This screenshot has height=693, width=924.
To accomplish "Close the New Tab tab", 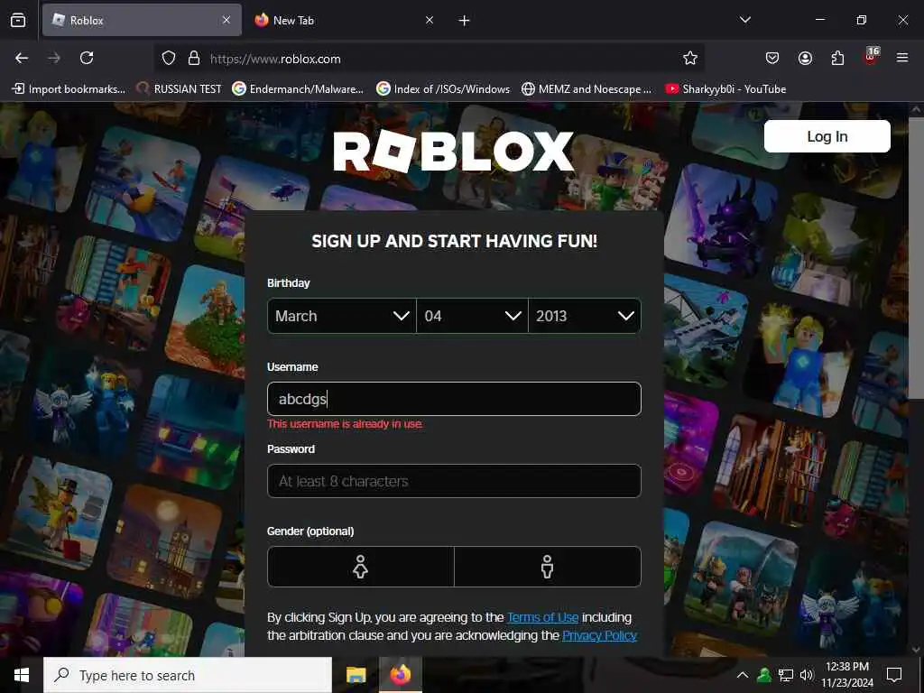I will [x=430, y=20].
